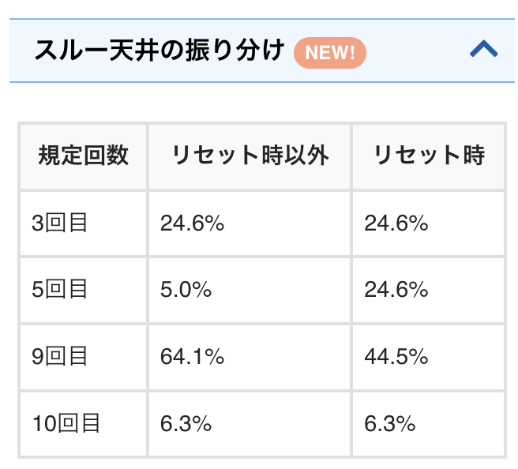Click the 3回目 row label
The height and width of the screenshot is (469, 518).
[60, 223]
